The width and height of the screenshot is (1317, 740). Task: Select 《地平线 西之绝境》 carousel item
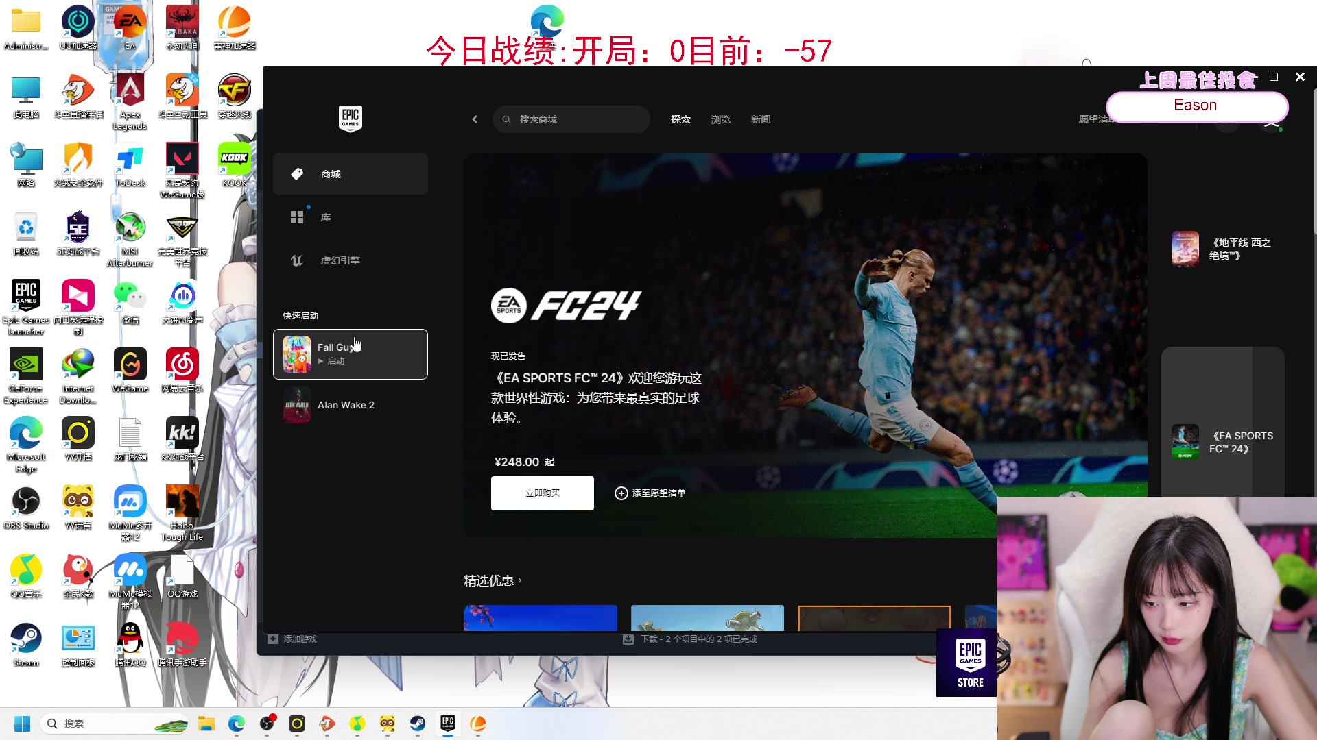click(x=1223, y=249)
